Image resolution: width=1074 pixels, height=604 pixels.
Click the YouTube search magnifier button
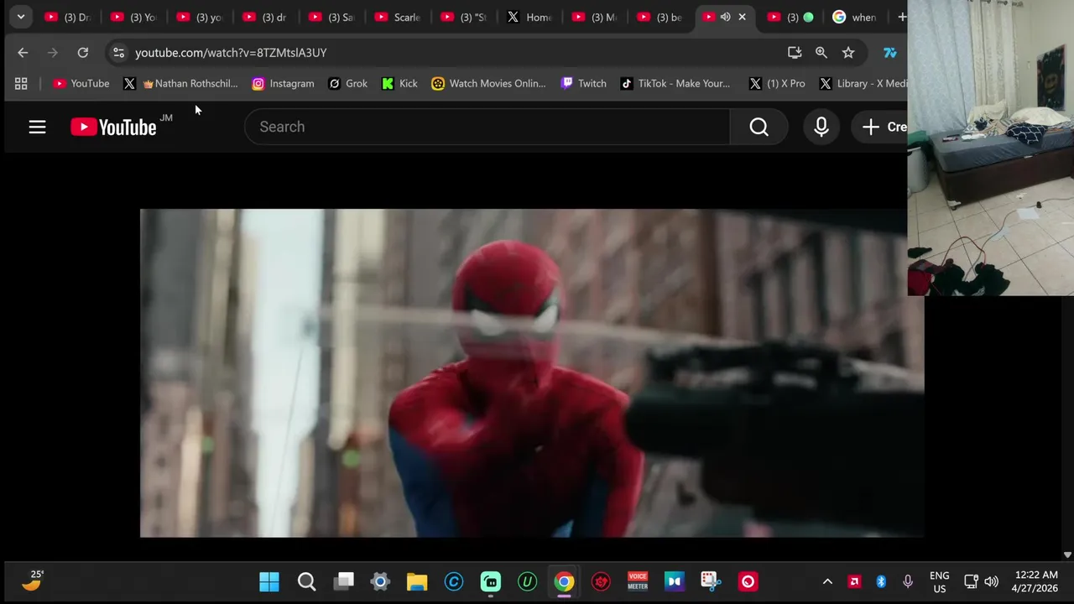759,127
